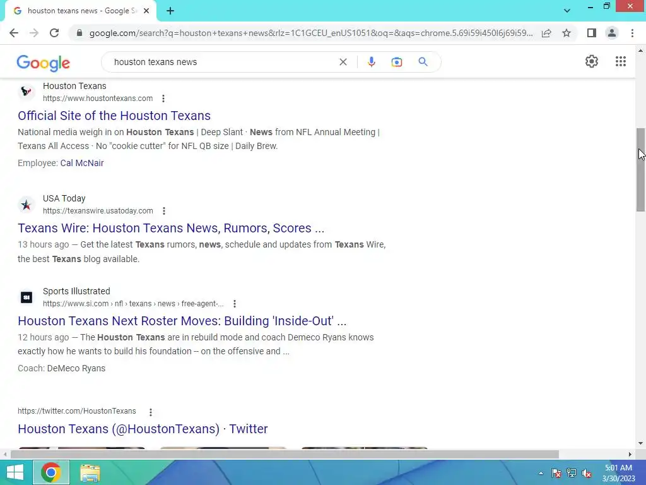Click the vertical scrollbar up arrow
This screenshot has width=646, height=485.
click(x=641, y=51)
